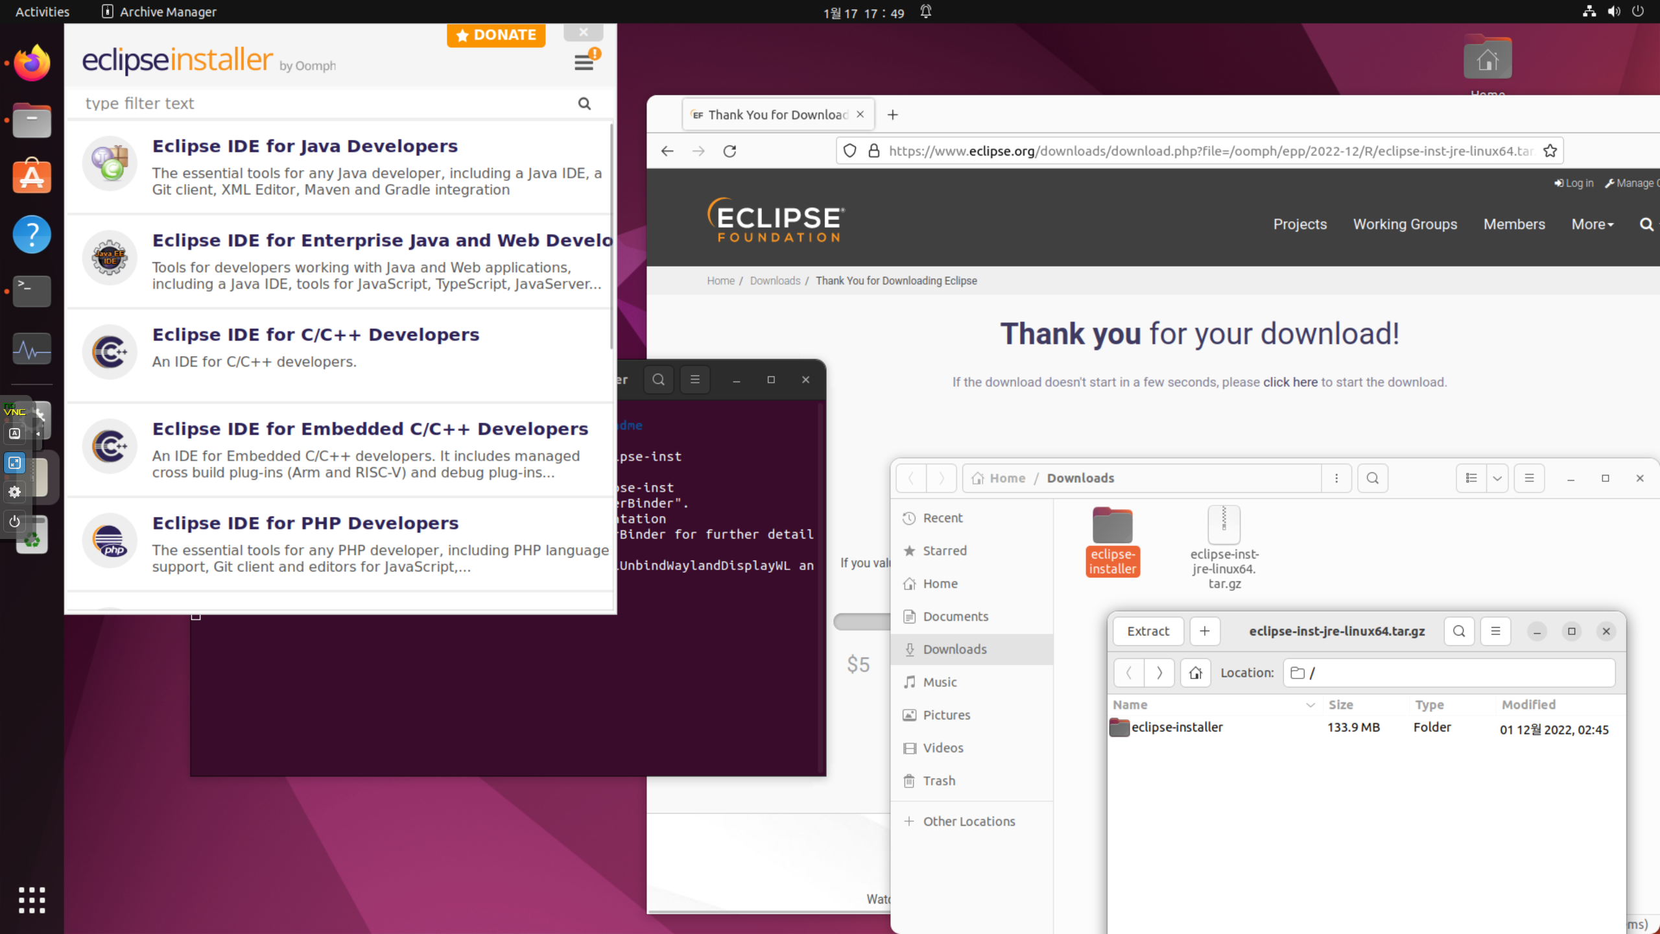
Task: Go back in Firefox
Action: tap(667, 151)
